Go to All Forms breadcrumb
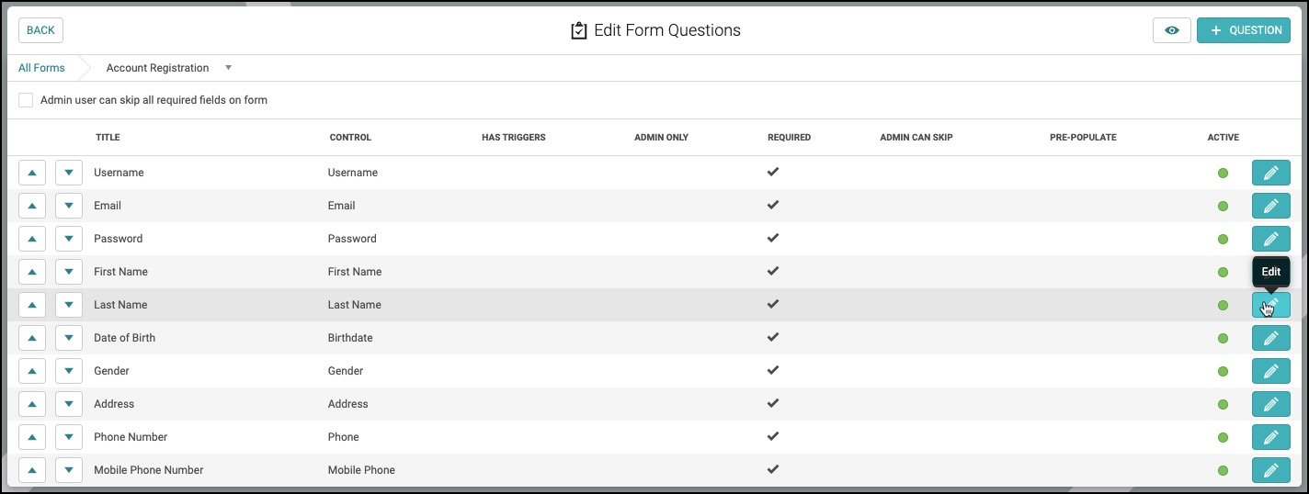 tap(41, 68)
